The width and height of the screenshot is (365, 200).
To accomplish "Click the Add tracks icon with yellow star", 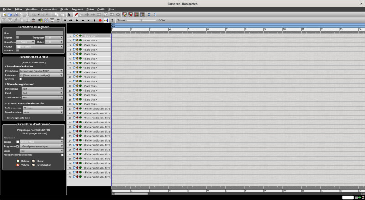I will (125, 15).
